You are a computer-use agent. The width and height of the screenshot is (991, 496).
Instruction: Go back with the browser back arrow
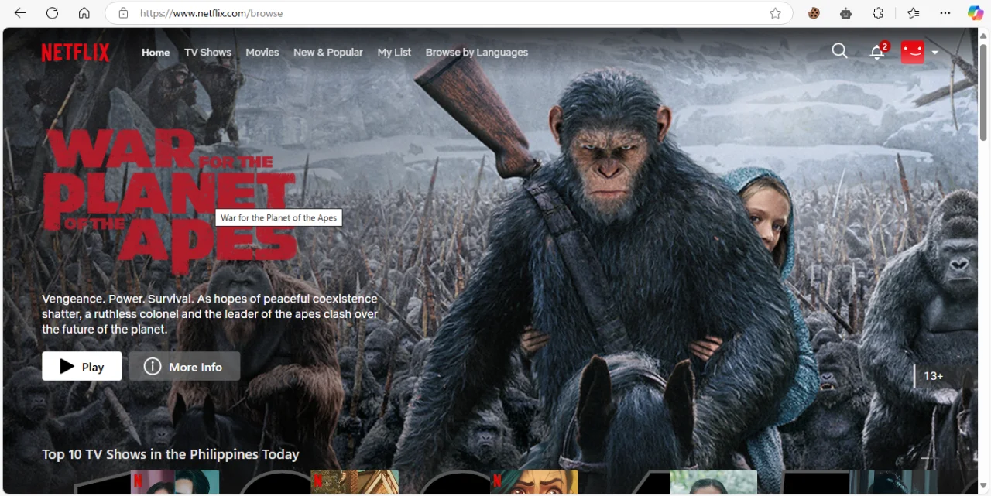20,13
